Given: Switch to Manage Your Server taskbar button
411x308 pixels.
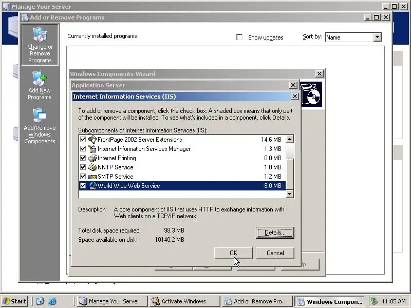Looking at the screenshot, I should 112,301.
